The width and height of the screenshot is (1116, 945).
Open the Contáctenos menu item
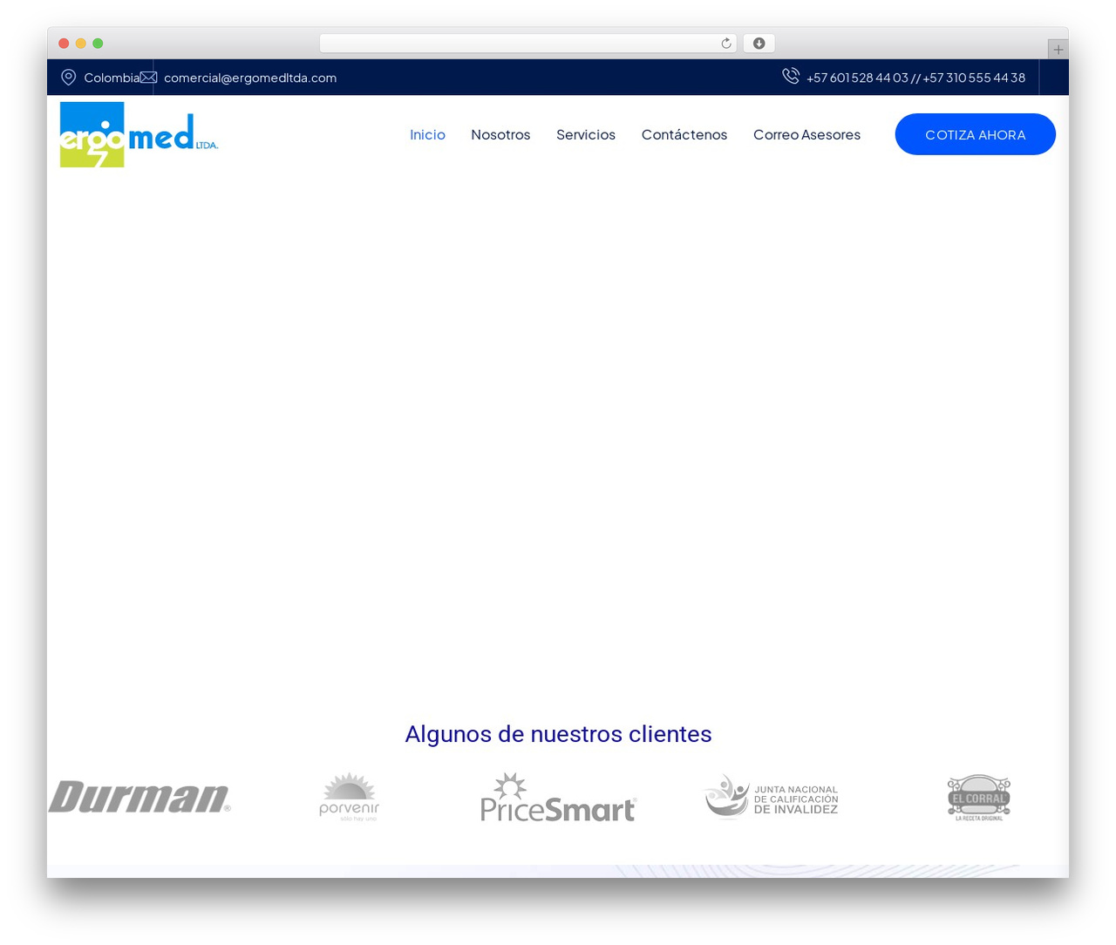click(684, 134)
